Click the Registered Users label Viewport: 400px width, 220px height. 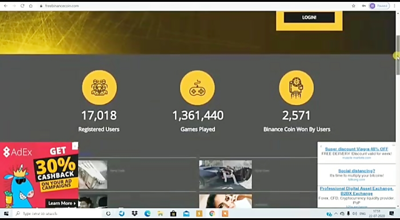(x=99, y=129)
